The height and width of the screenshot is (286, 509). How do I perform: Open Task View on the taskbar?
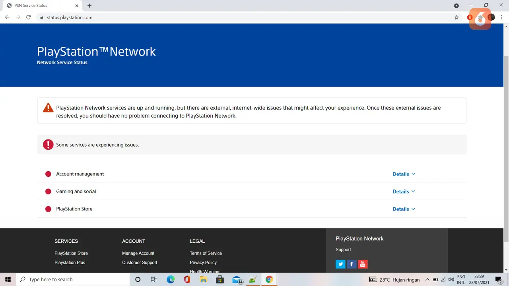(154, 280)
